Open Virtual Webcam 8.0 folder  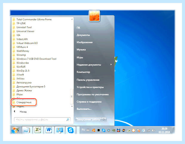coord(27,43)
